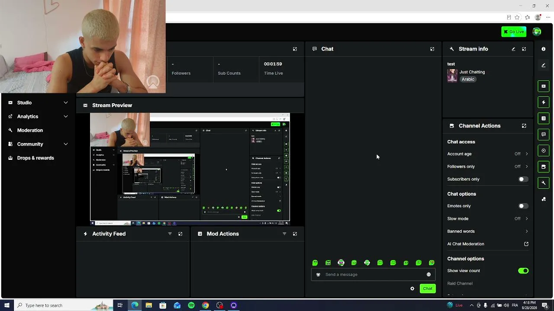Image resolution: width=554 pixels, height=311 pixels.
Task: Select Analytics in the left sidebar
Action: pyautogui.click(x=28, y=116)
